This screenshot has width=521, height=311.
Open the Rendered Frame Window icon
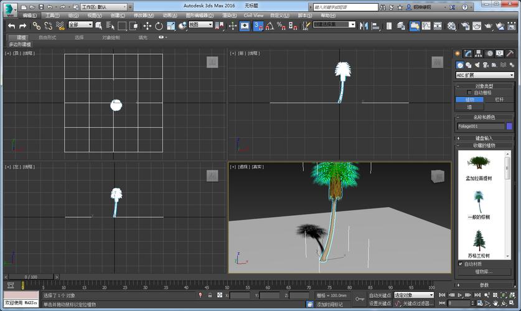pos(477,26)
